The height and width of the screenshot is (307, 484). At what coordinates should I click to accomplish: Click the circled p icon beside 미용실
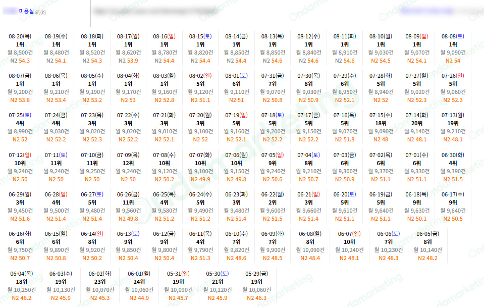[x=43, y=13]
